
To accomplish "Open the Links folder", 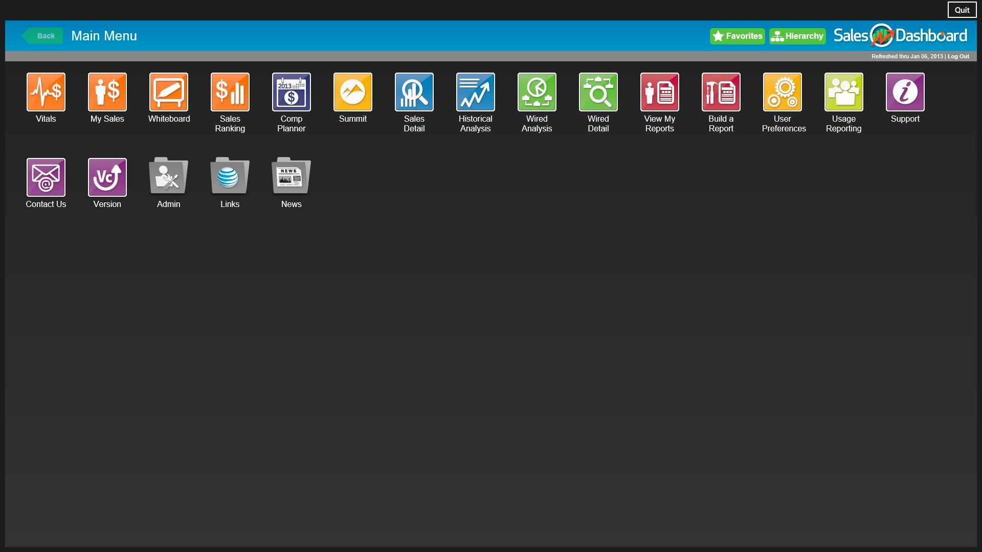I will coord(230,176).
